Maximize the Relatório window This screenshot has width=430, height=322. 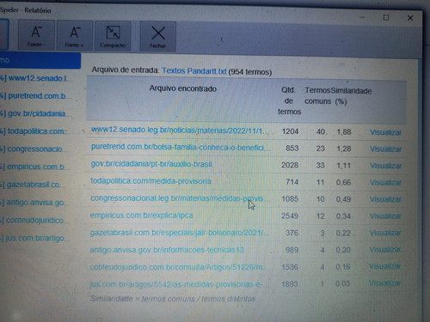386,17
